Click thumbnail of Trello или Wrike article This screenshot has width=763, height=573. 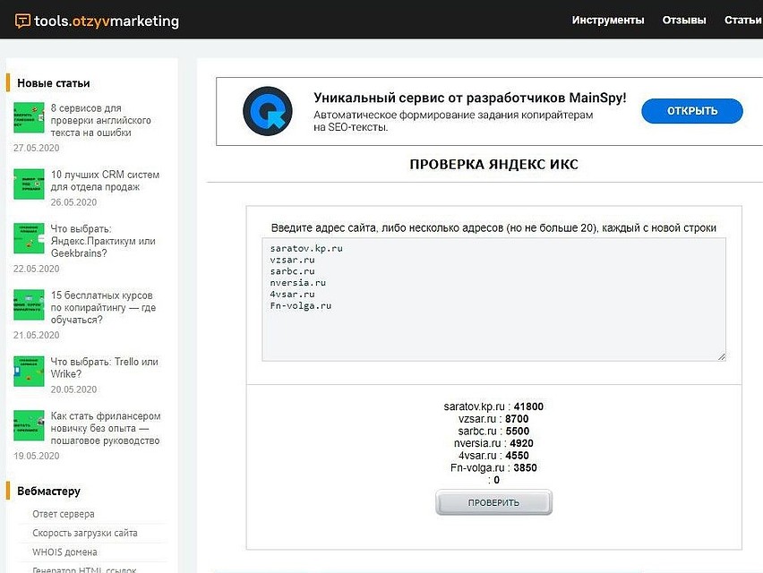pyautogui.click(x=29, y=372)
